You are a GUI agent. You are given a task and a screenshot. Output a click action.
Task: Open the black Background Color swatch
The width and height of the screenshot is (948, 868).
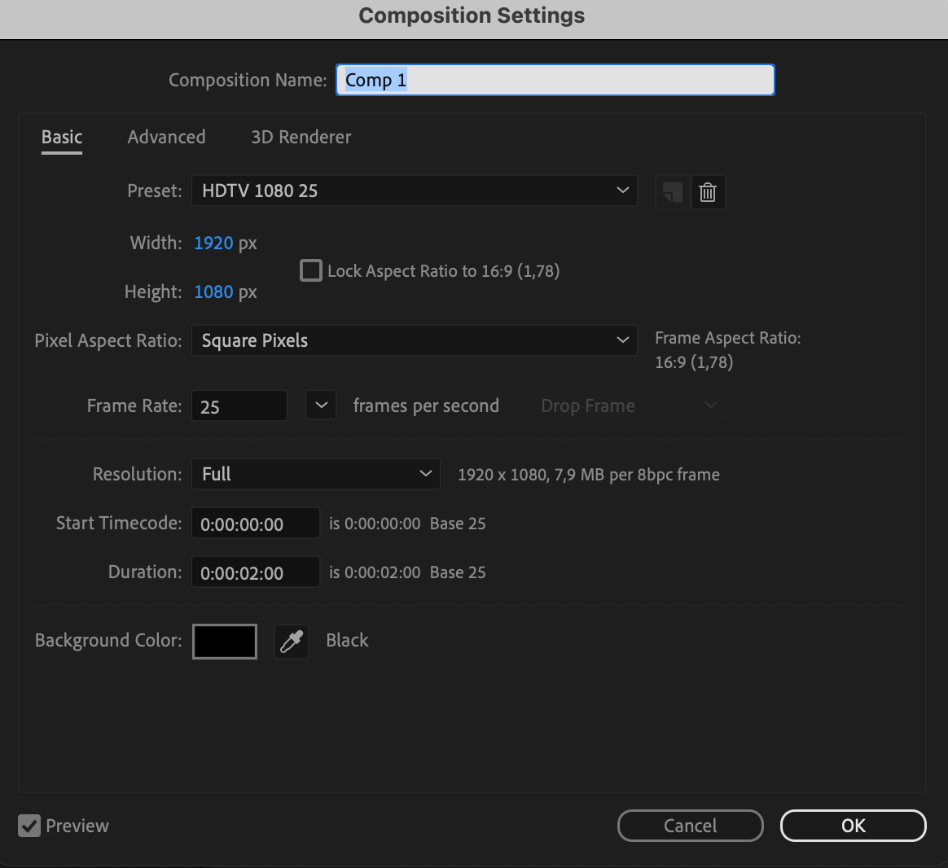coord(225,641)
